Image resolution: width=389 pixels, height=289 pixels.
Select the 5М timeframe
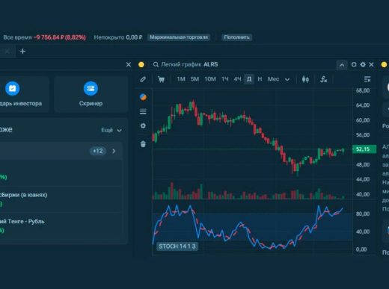(x=194, y=79)
